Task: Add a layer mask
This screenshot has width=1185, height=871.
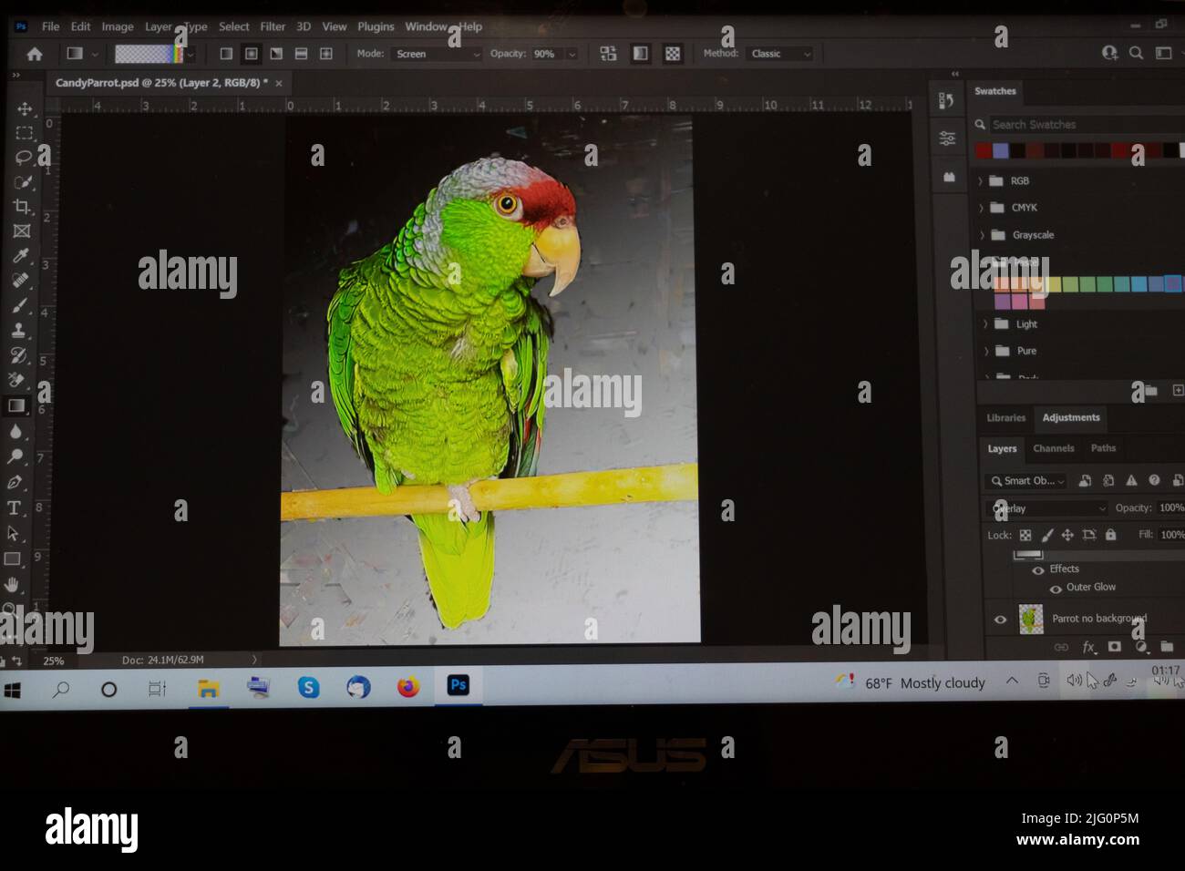Action: pos(1114,647)
